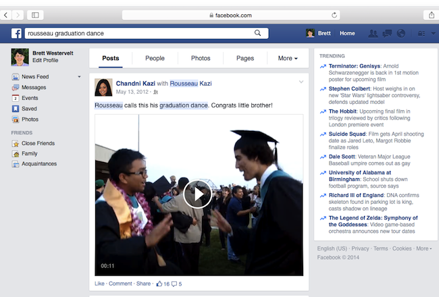
Task: Open Brett Westervelt's profile name link
Action: click(53, 53)
